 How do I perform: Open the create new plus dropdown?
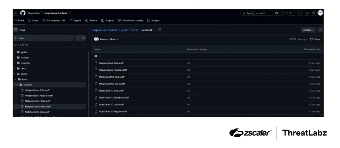point(292,13)
